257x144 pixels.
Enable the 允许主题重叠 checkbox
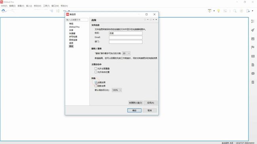[96, 68]
